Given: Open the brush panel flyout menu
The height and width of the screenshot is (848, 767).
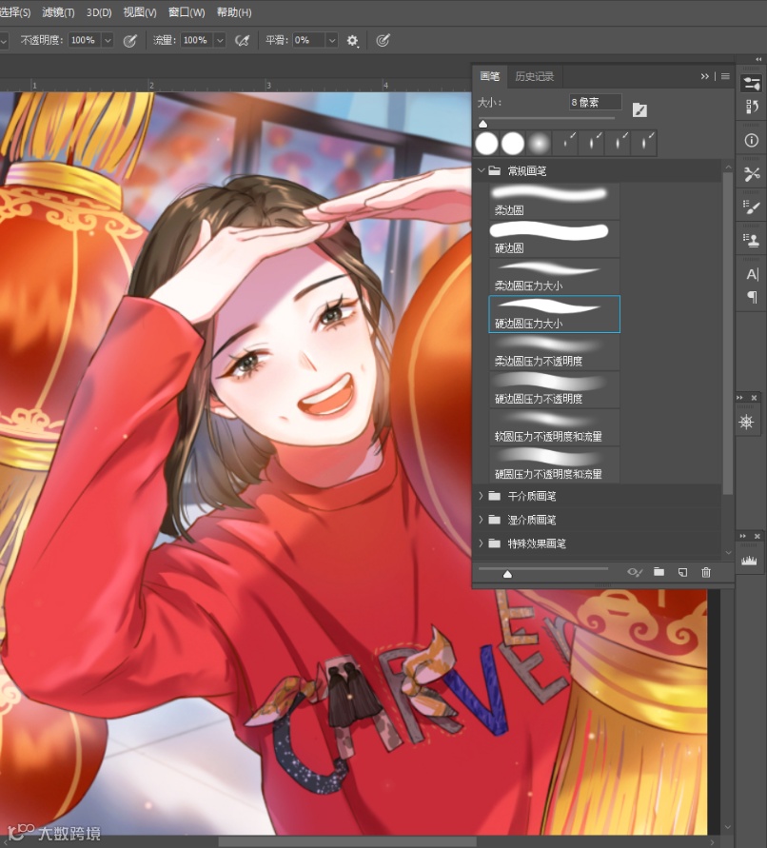Looking at the screenshot, I should [725, 76].
